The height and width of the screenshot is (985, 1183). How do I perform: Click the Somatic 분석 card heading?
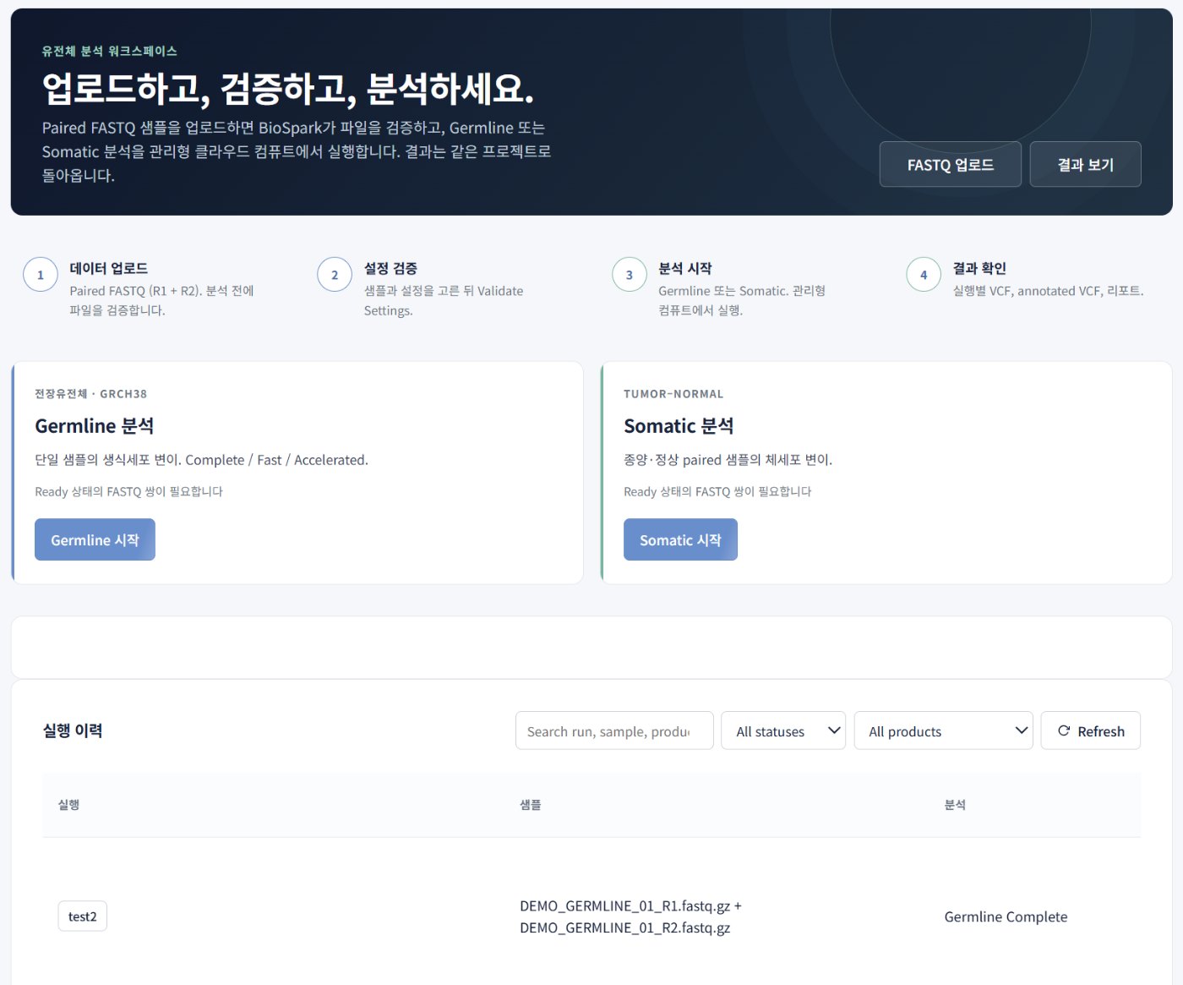tap(679, 426)
